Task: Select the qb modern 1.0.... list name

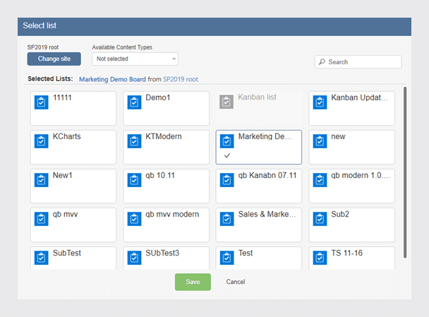Action: 361,176
